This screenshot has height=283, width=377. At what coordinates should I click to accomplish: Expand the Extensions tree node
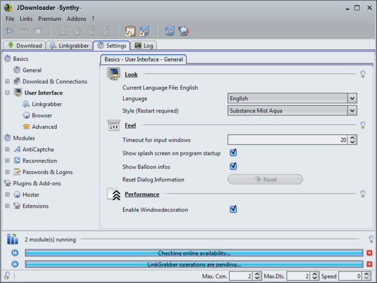tap(8, 206)
